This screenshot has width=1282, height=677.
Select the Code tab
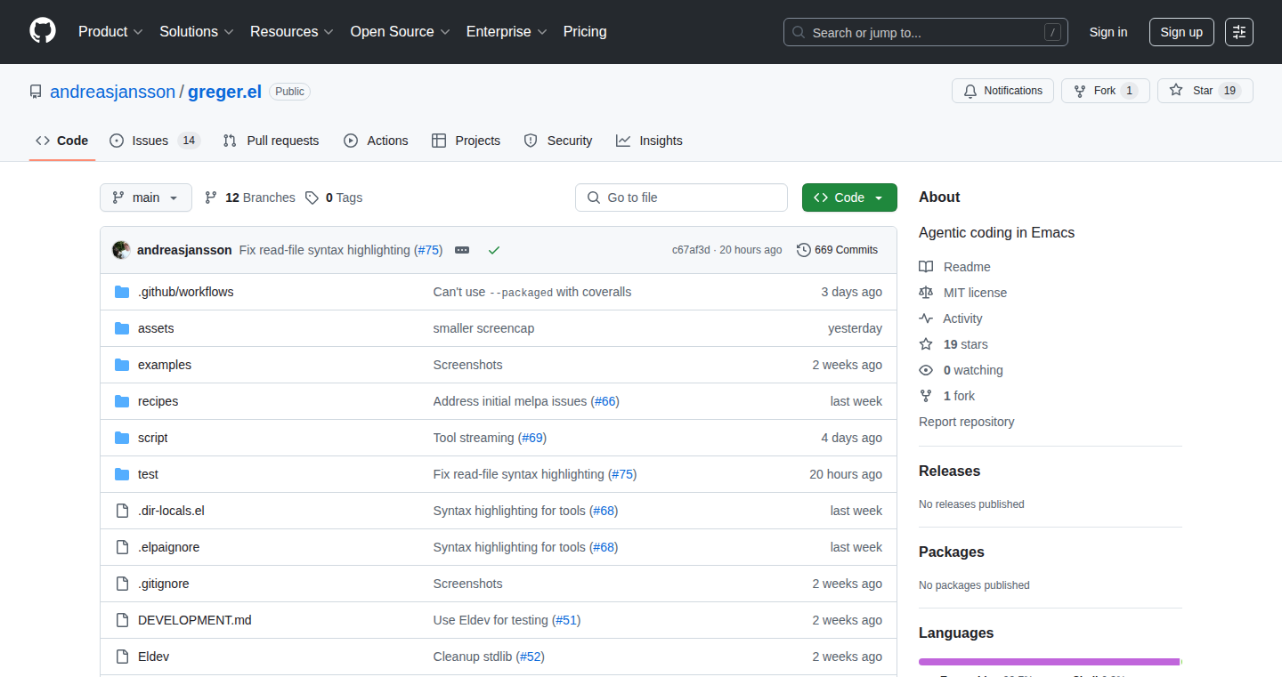(62, 141)
